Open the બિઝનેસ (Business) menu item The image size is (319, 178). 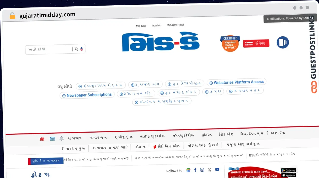[x=276, y=133]
